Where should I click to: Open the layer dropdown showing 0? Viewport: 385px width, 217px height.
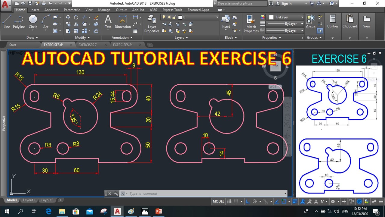pyautogui.click(x=190, y=17)
